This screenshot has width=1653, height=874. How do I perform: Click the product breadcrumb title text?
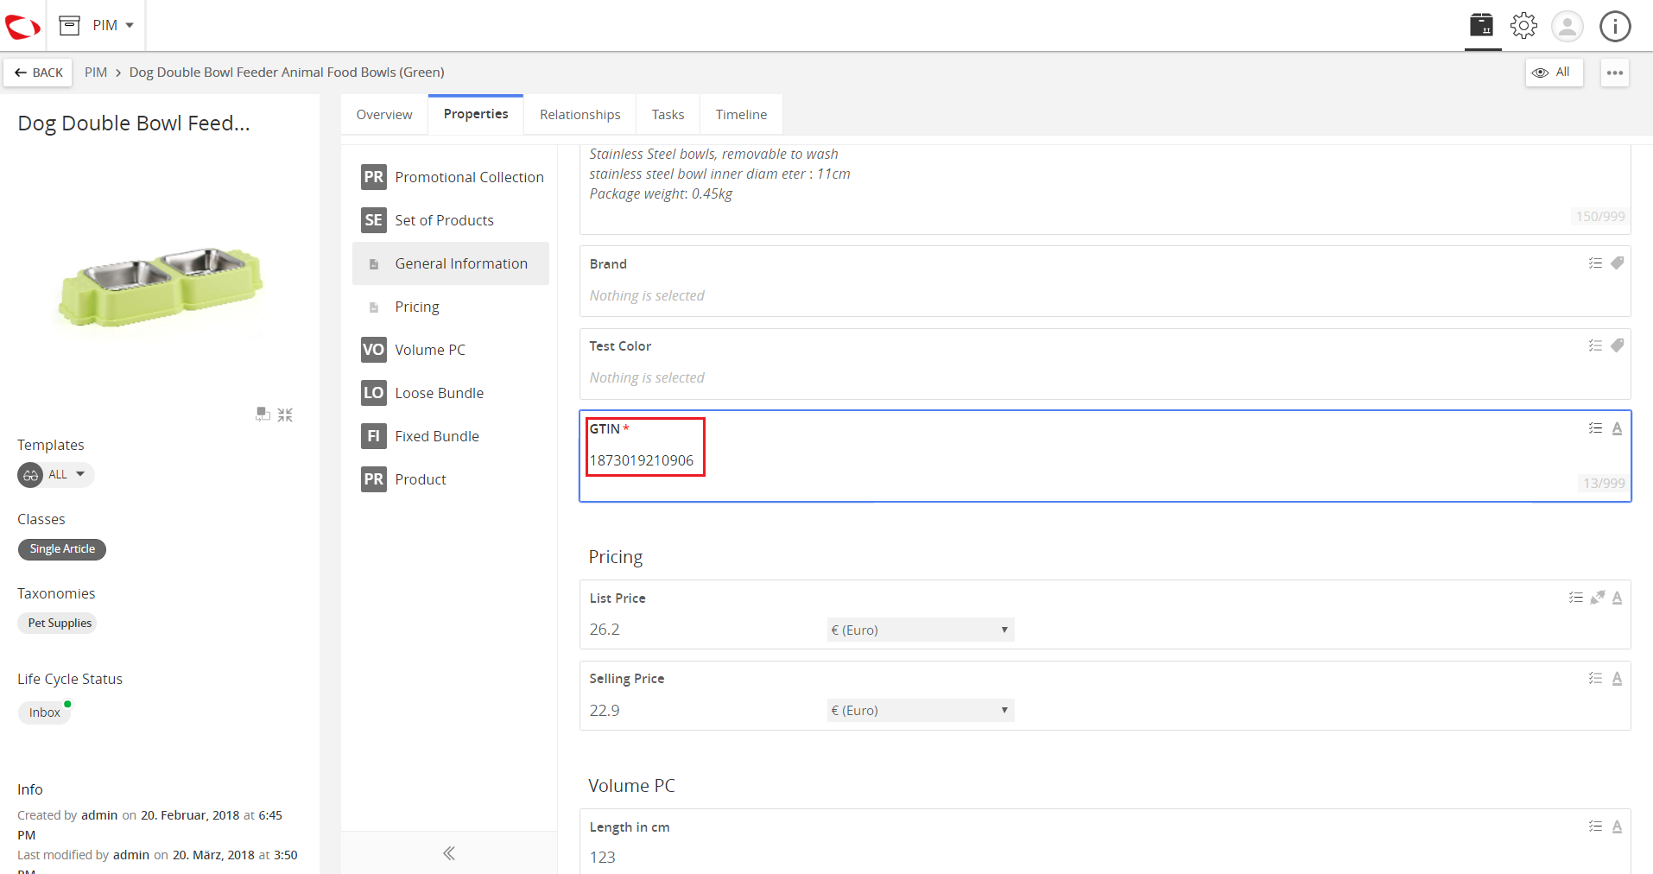(287, 73)
